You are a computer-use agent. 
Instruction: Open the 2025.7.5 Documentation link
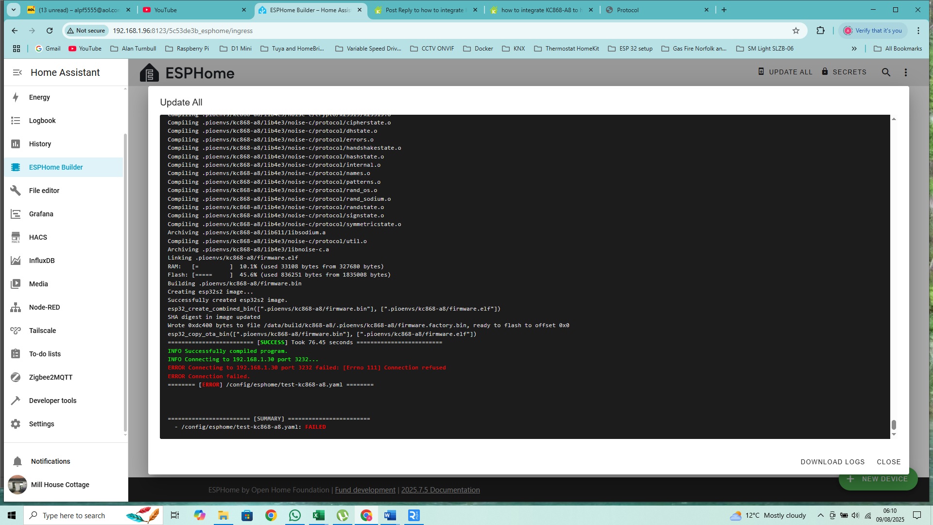[440, 490]
